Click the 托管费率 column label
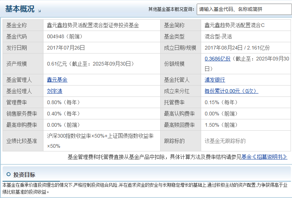This screenshot has width=292, height=198. tap(174, 103)
